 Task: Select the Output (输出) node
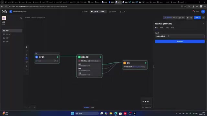coord(135,65)
